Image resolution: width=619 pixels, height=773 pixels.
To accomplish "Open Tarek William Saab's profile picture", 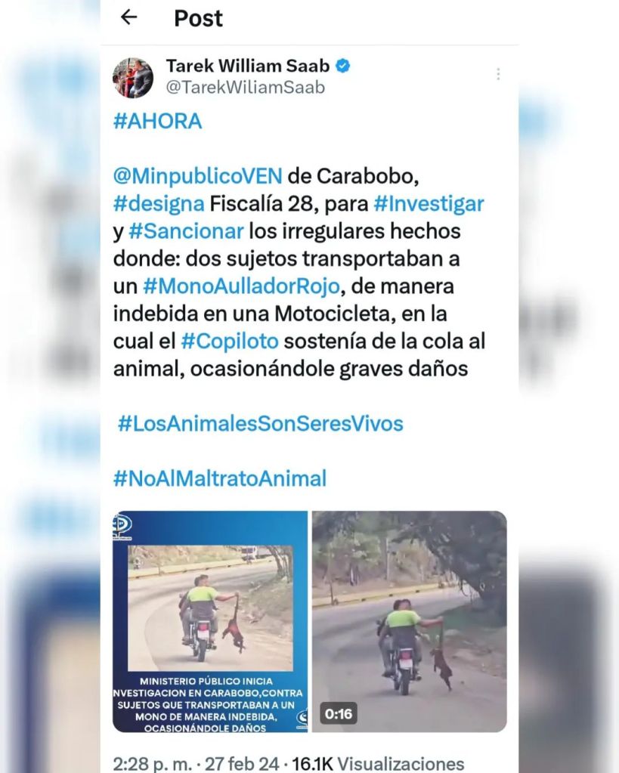I will (x=133, y=77).
